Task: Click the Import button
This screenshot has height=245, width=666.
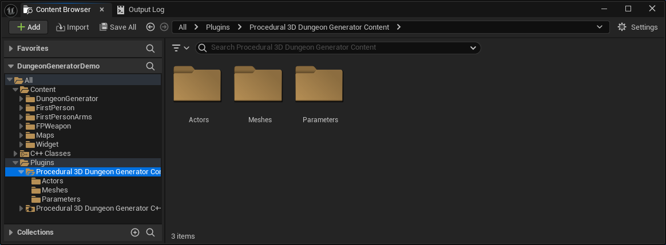Action: coord(72,27)
